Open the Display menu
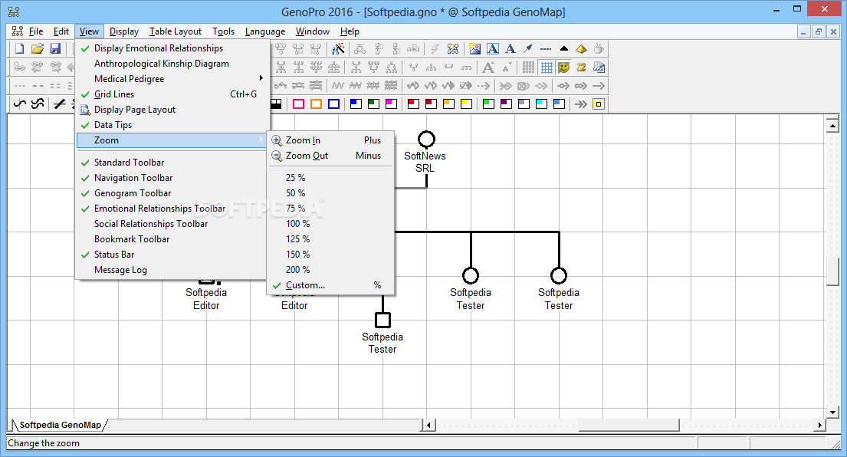The width and height of the screenshot is (847, 457). tap(123, 31)
